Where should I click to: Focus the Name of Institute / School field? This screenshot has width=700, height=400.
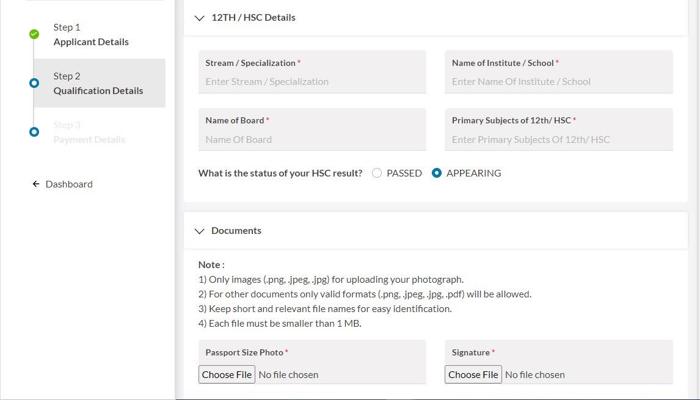click(x=558, y=82)
